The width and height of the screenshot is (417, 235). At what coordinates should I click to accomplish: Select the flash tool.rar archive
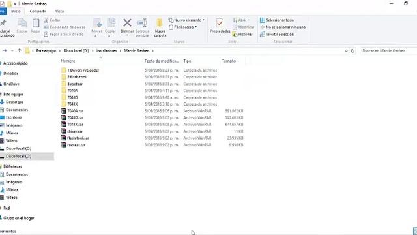(x=78, y=138)
